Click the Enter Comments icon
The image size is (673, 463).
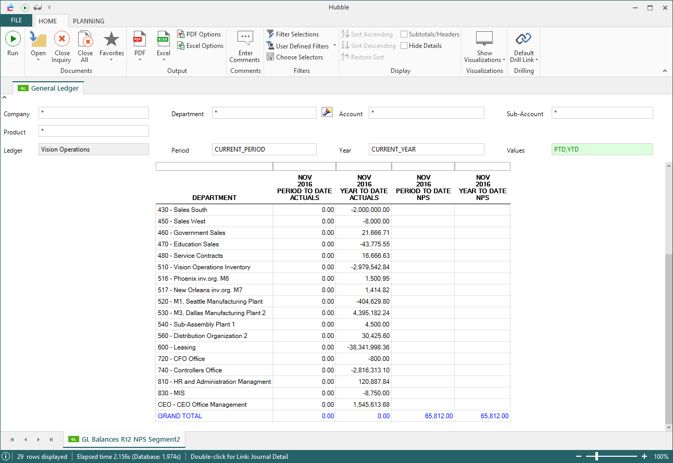point(245,39)
